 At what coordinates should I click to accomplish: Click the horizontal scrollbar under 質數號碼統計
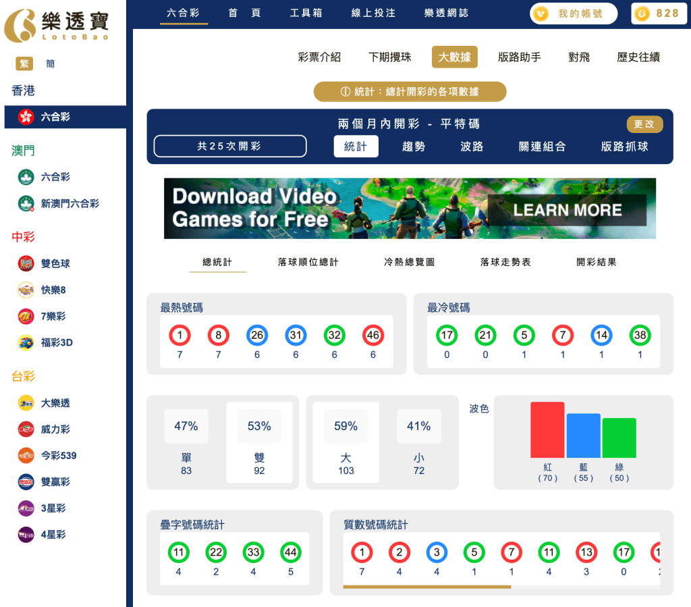coord(426,587)
